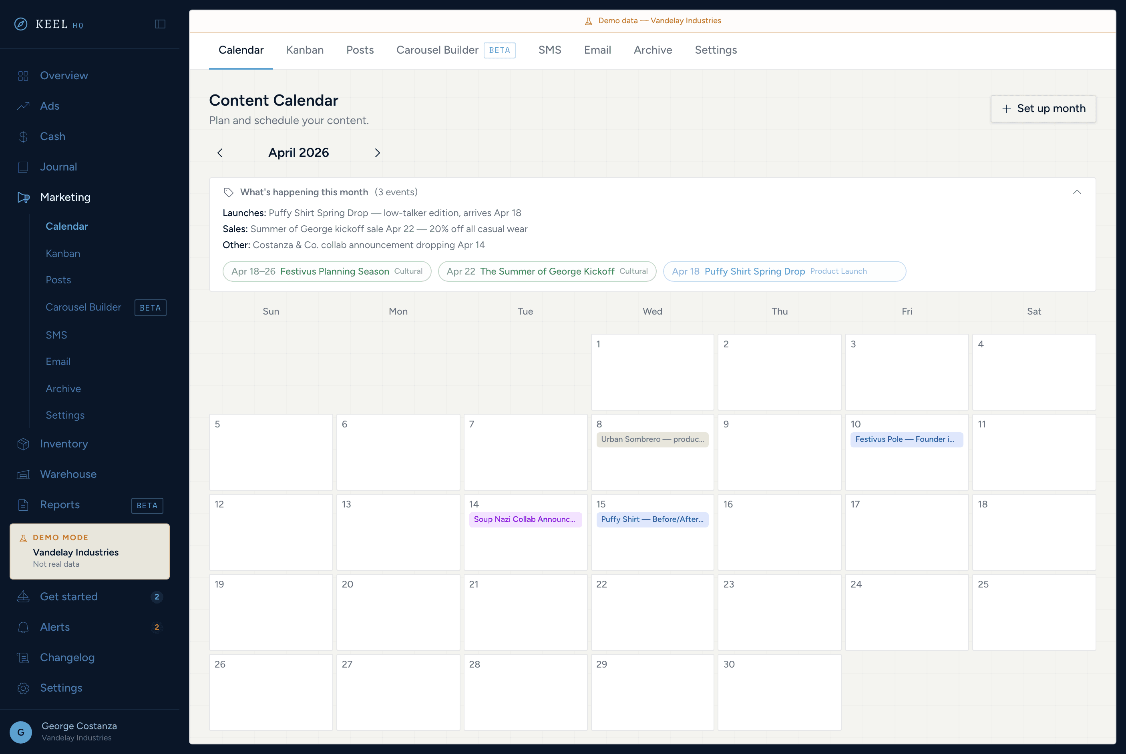Click the Get started boat icon
Image resolution: width=1126 pixels, height=754 pixels.
[23, 597]
